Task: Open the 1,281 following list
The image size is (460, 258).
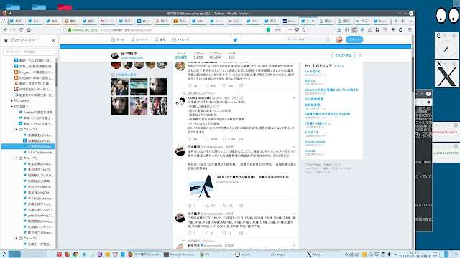Action: [x=198, y=56]
